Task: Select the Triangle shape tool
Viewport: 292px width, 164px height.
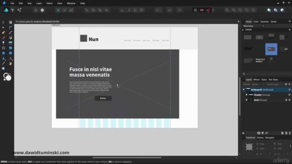Action: click(3, 59)
